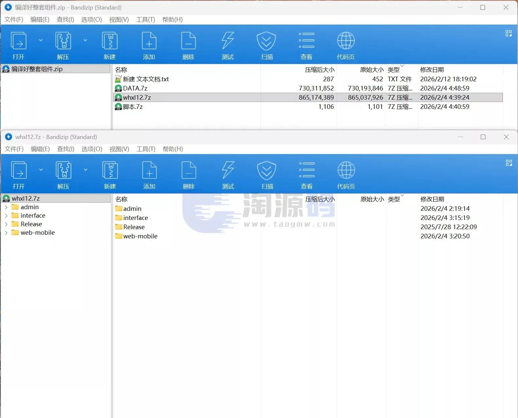Image resolution: width=518 pixels, height=418 pixels.
Task: Close the whxl12.7z Bandizip window
Action: (506, 137)
